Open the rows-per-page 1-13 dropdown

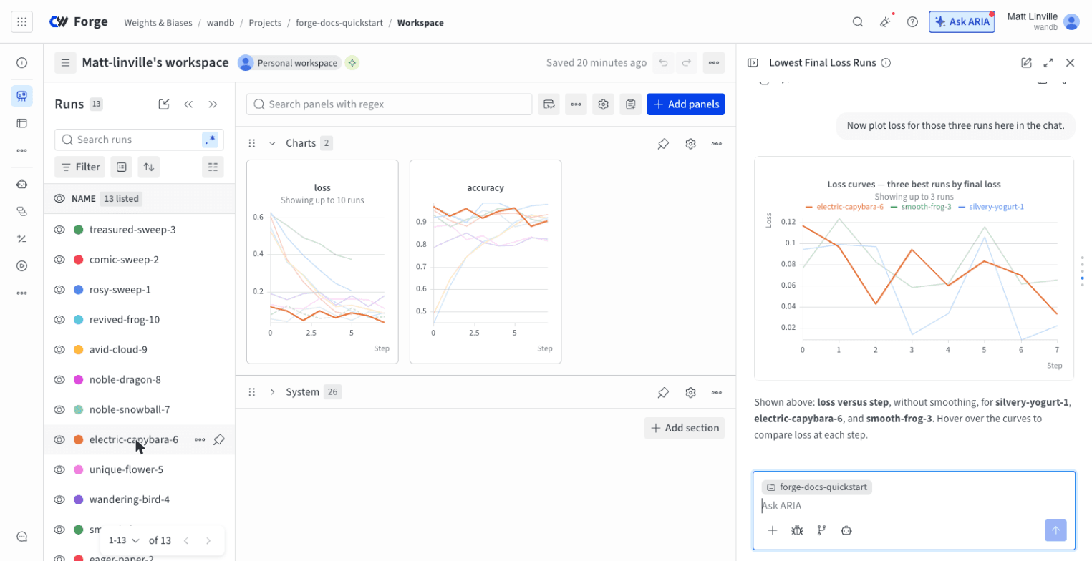(124, 540)
